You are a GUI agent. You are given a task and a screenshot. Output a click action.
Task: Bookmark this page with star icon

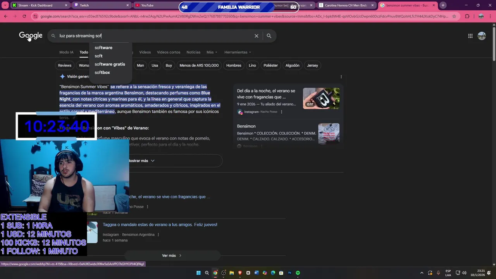(x=454, y=16)
